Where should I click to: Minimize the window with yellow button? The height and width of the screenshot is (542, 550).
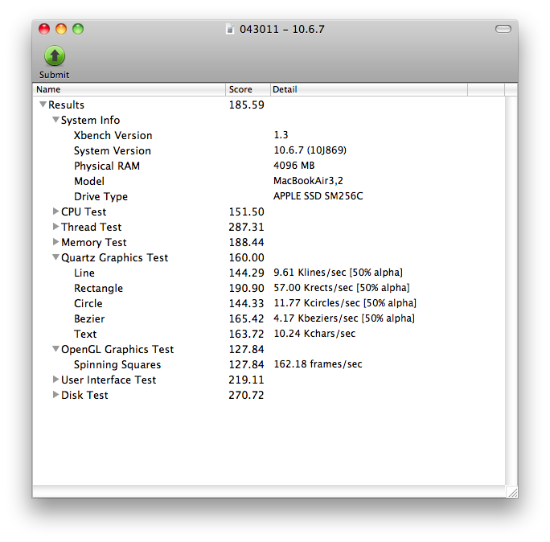point(61,29)
